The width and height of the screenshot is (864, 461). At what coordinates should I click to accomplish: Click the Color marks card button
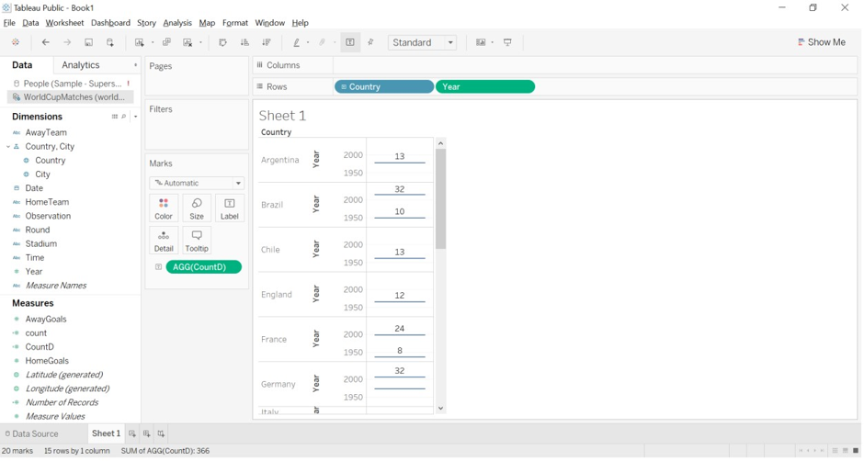[x=164, y=208]
